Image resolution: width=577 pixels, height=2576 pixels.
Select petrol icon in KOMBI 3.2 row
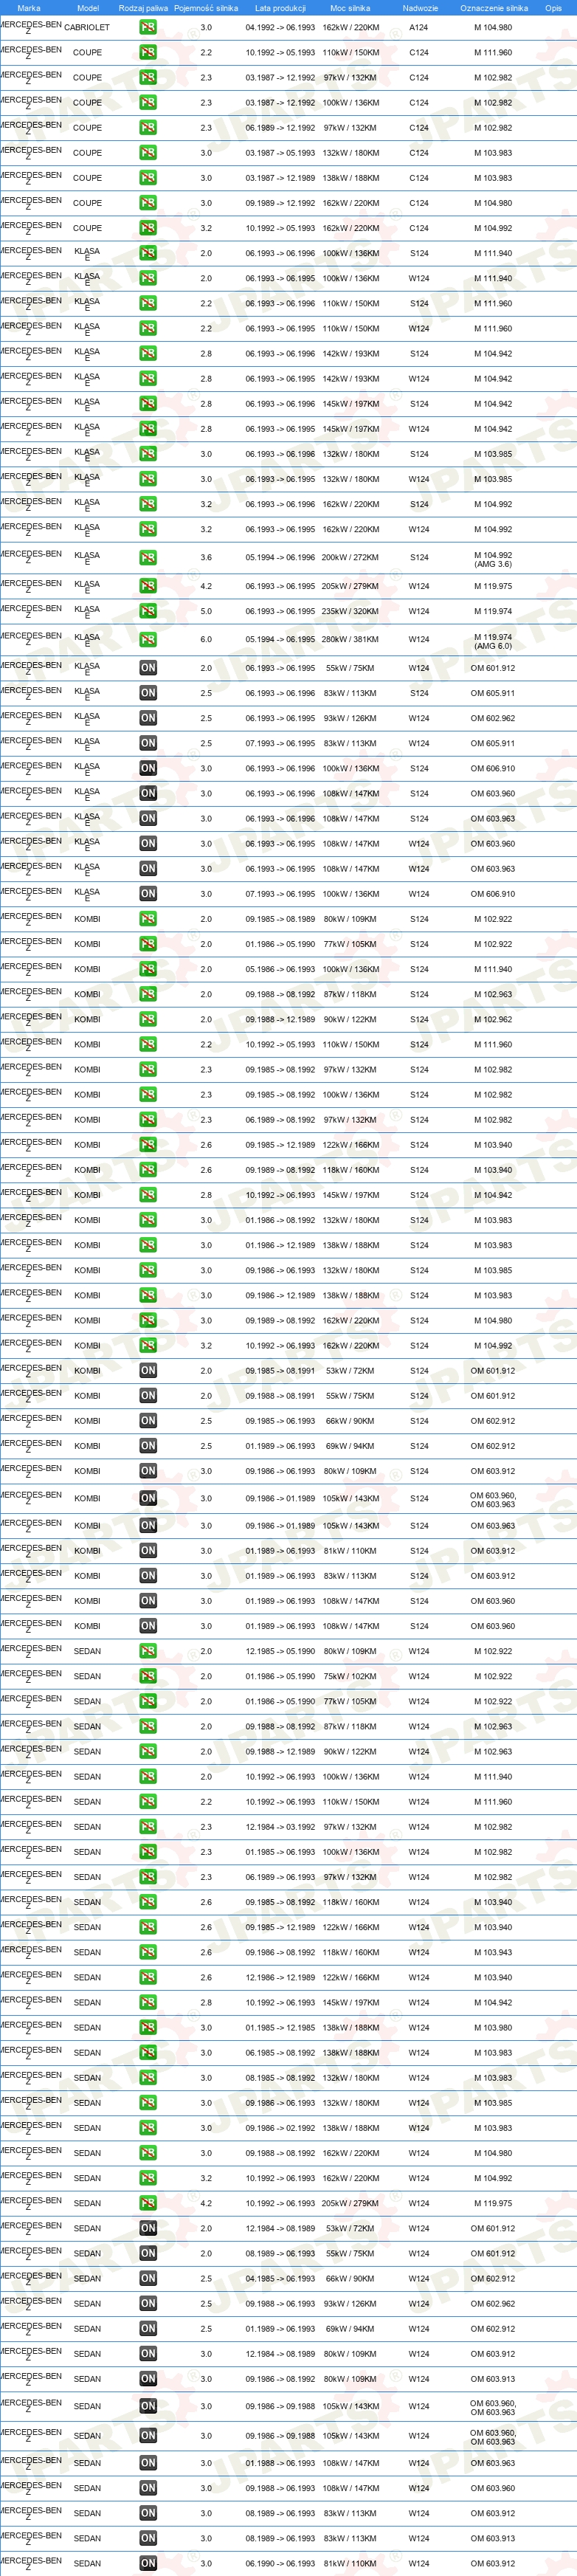tap(148, 1346)
